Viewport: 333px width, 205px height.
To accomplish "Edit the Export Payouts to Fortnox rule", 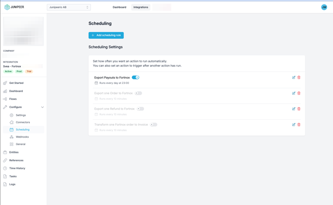I will (x=294, y=77).
